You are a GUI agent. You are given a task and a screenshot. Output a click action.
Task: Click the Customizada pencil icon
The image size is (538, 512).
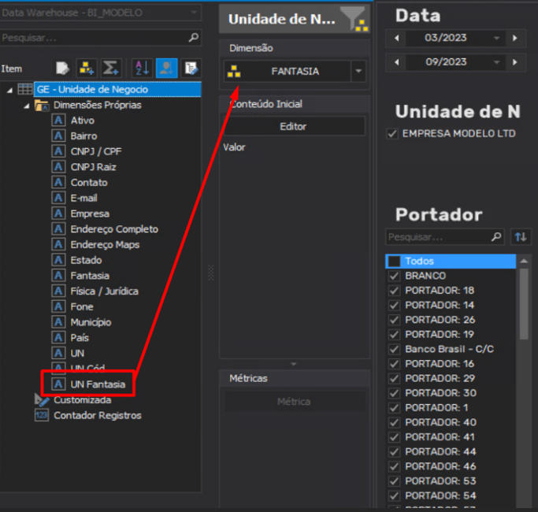[x=42, y=400]
